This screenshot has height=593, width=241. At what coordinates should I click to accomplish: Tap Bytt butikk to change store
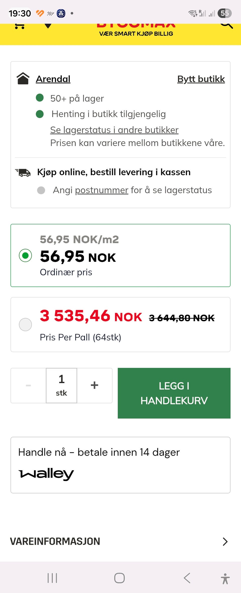tap(201, 79)
